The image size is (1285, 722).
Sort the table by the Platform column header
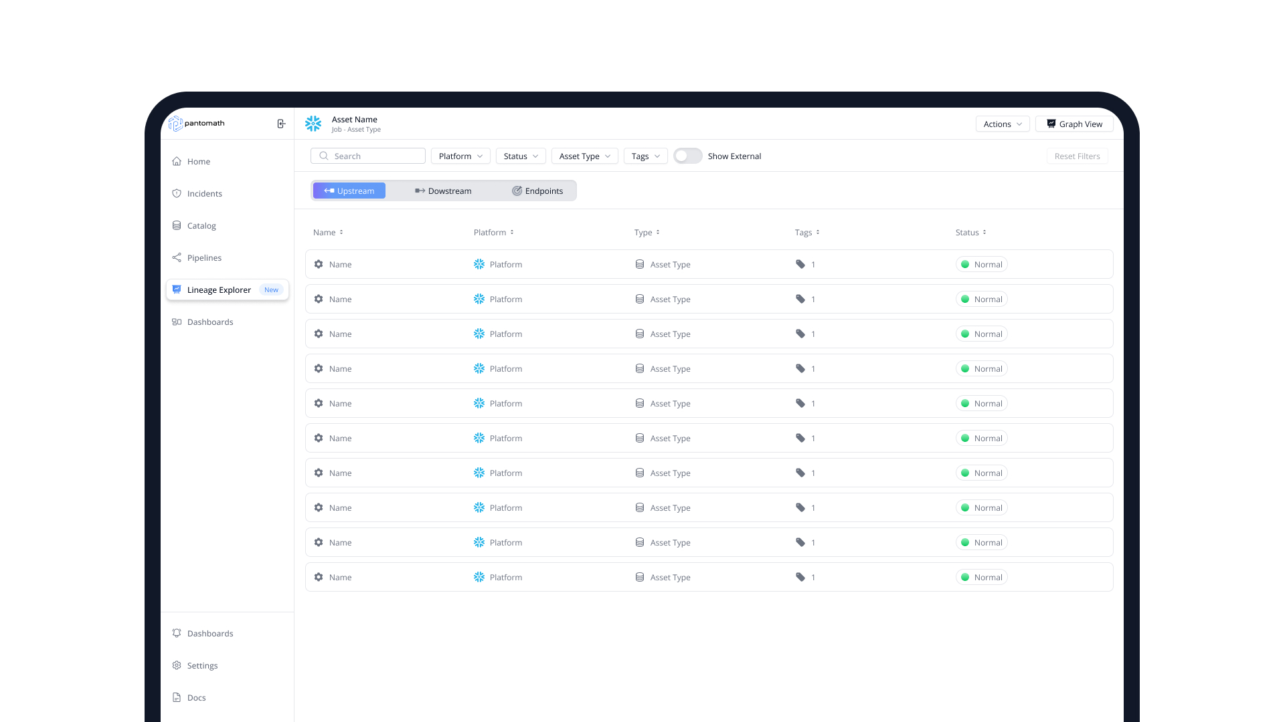[494, 232]
